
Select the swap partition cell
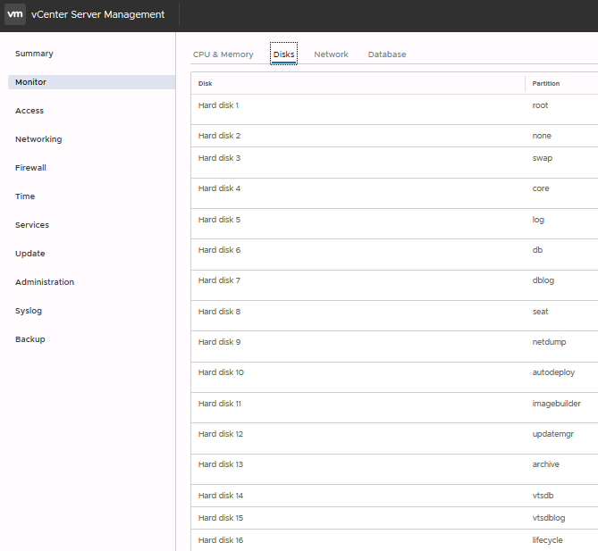(x=543, y=158)
